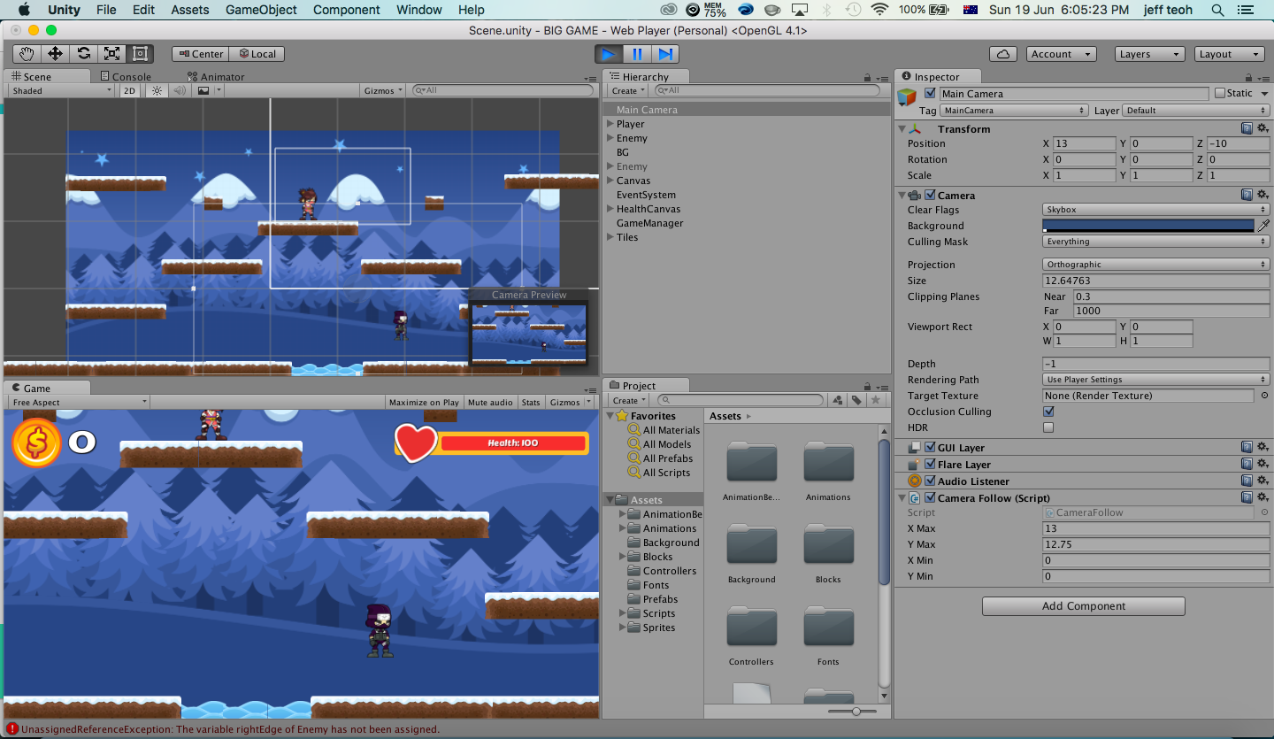Open the GameObject menu

pyautogui.click(x=260, y=10)
